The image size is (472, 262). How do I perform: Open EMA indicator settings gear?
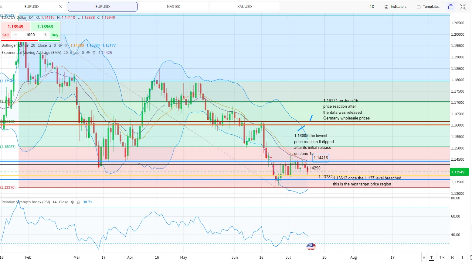click(88, 53)
